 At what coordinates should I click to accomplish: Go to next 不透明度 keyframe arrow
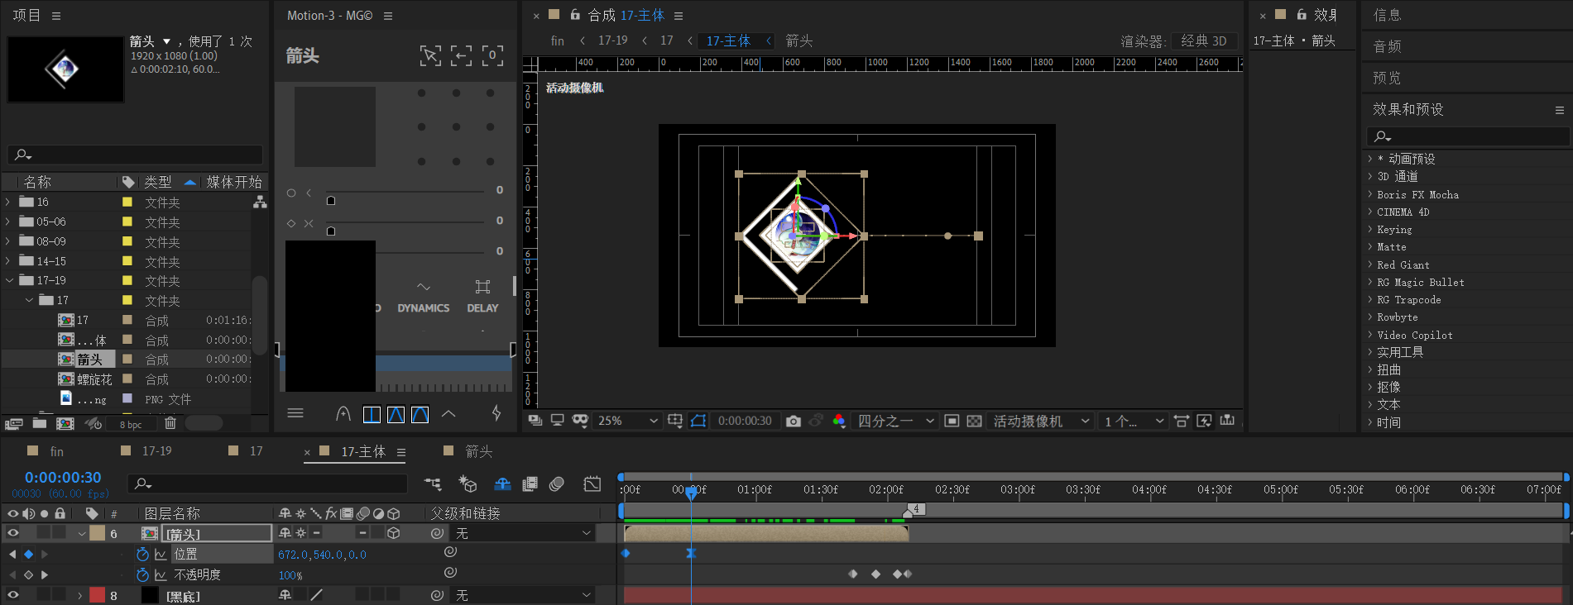tap(45, 574)
